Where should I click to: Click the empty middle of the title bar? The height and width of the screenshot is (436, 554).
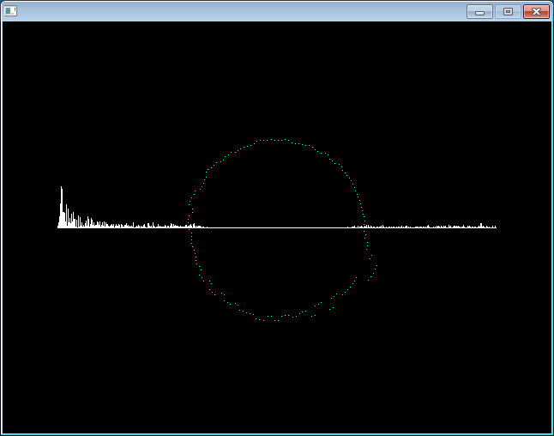point(257,11)
